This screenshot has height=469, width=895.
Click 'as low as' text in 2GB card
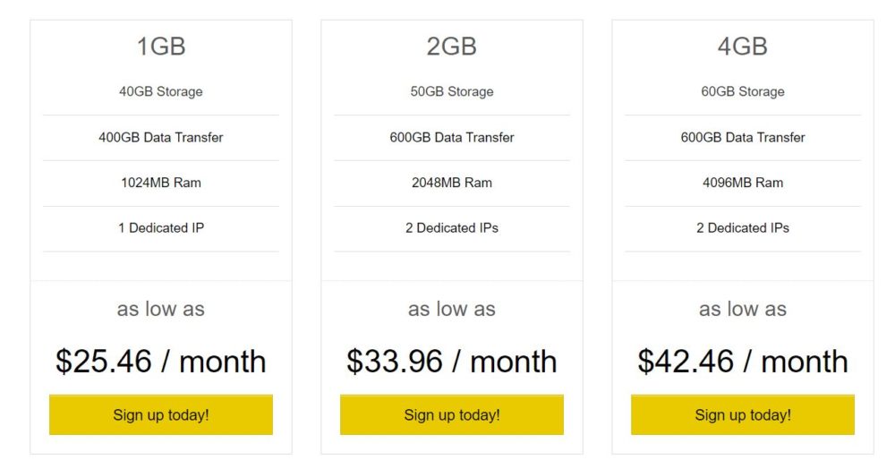pos(452,310)
